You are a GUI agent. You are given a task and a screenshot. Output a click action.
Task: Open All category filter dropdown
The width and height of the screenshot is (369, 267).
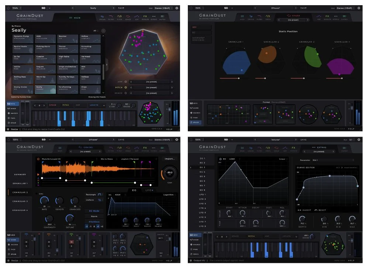click(96, 31)
